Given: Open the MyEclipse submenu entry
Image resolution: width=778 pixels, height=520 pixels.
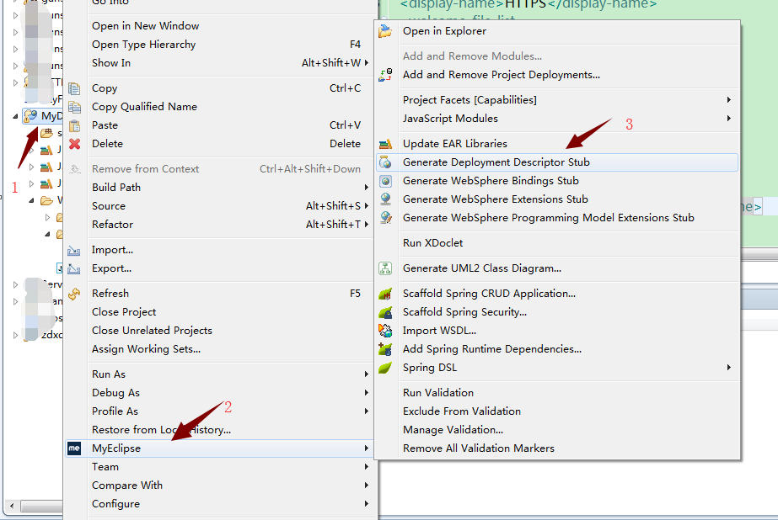Looking at the screenshot, I should click(x=221, y=448).
